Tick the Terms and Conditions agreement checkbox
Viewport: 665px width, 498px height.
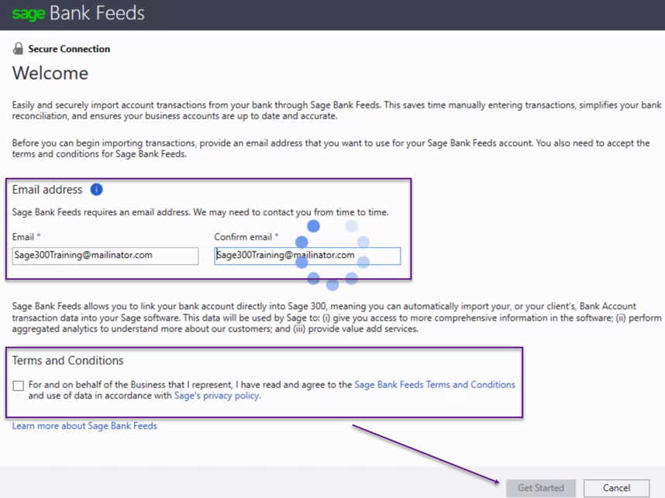tap(19, 385)
